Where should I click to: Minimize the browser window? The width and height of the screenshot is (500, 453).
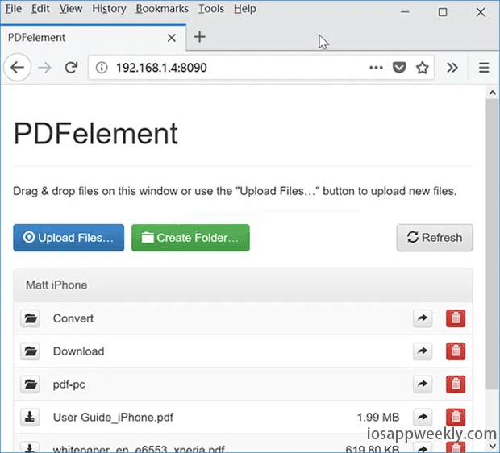405,12
